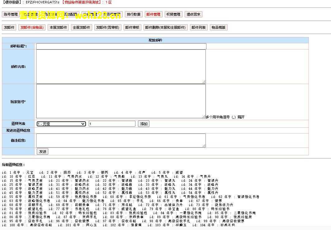Open 本服发邮件 tab
The width and height of the screenshot is (331, 230).
[x=58, y=27]
